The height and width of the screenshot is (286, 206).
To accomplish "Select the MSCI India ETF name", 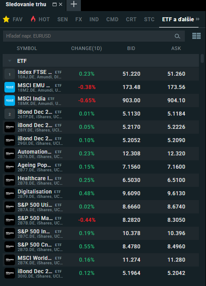I will (31, 99).
